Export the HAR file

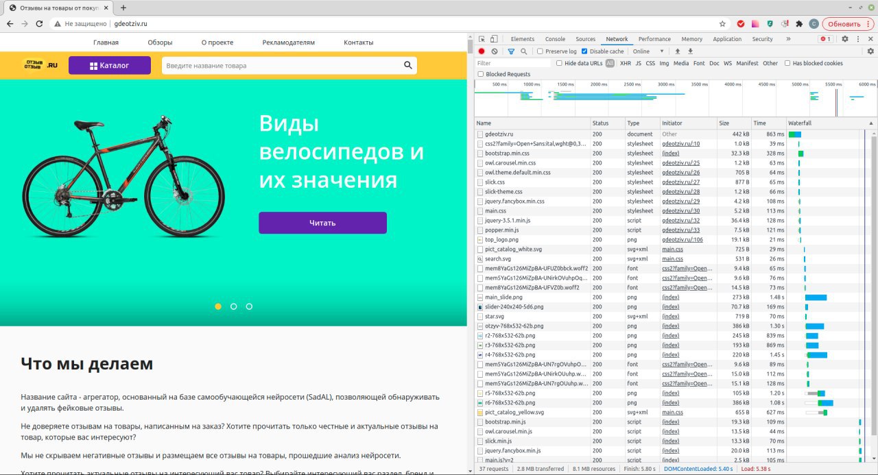pyautogui.click(x=690, y=51)
